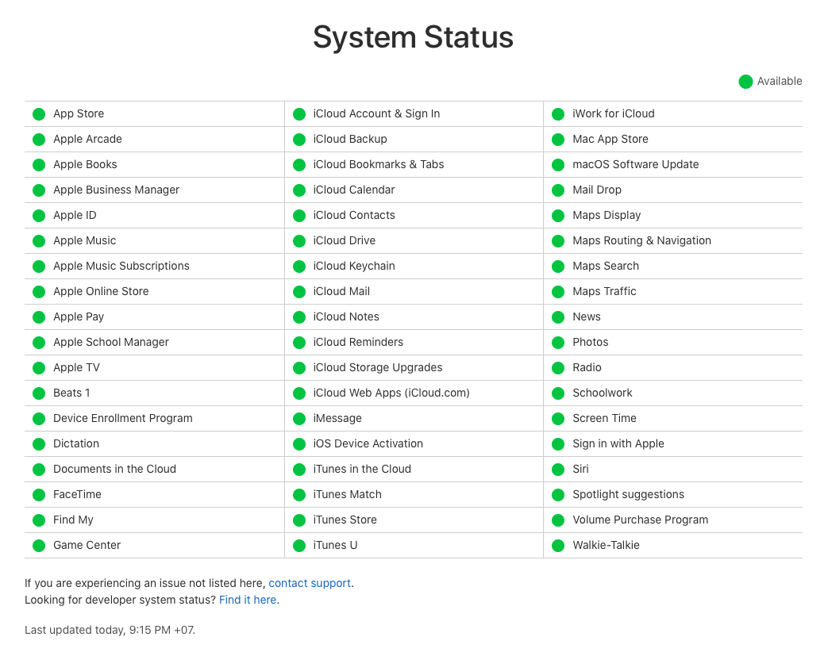Click the Photos service label

591,342
